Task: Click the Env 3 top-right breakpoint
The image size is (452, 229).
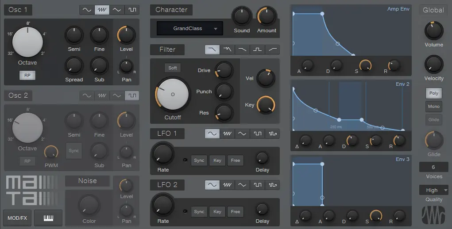Action: (322, 164)
